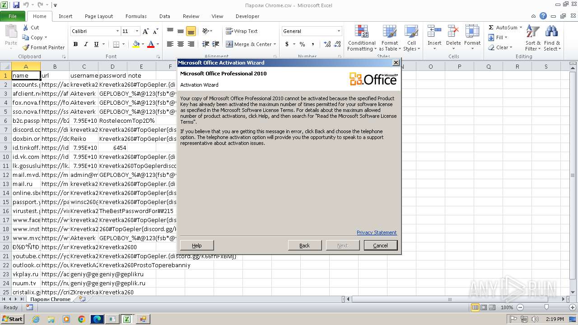Open Cell Styles gallery
This screenshot has width=578, height=325.
[x=411, y=38]
